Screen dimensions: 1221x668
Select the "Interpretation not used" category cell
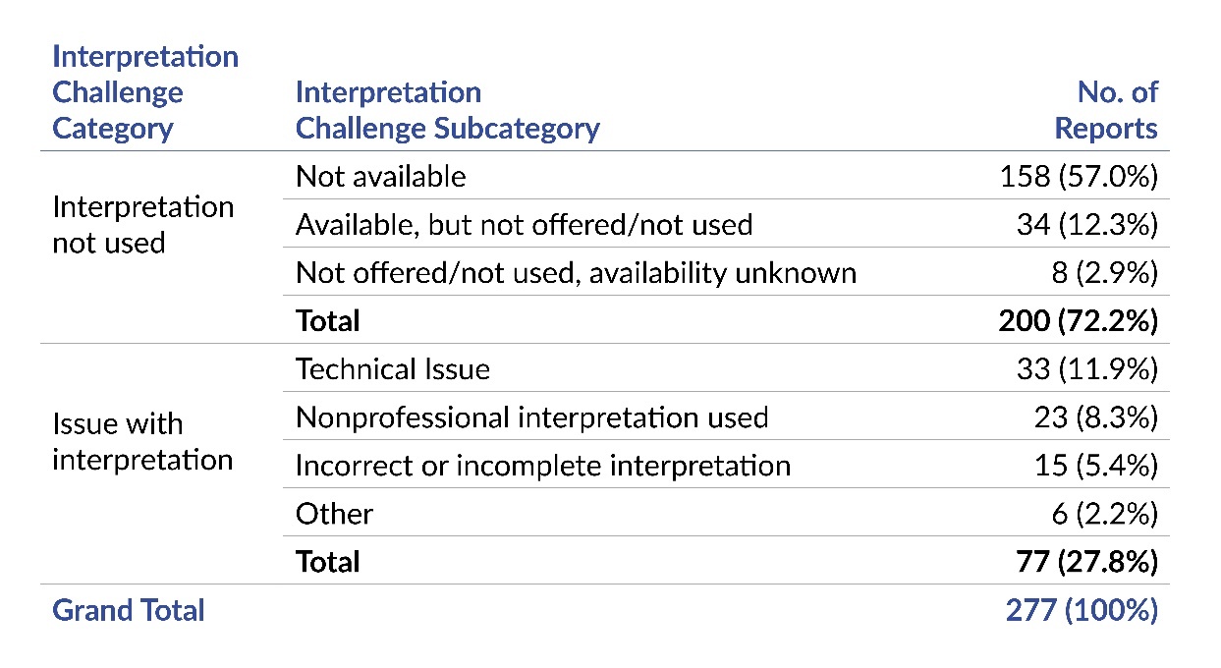142,225
